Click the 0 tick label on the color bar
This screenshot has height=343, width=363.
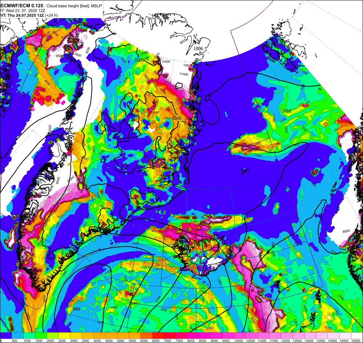point(1,341)
